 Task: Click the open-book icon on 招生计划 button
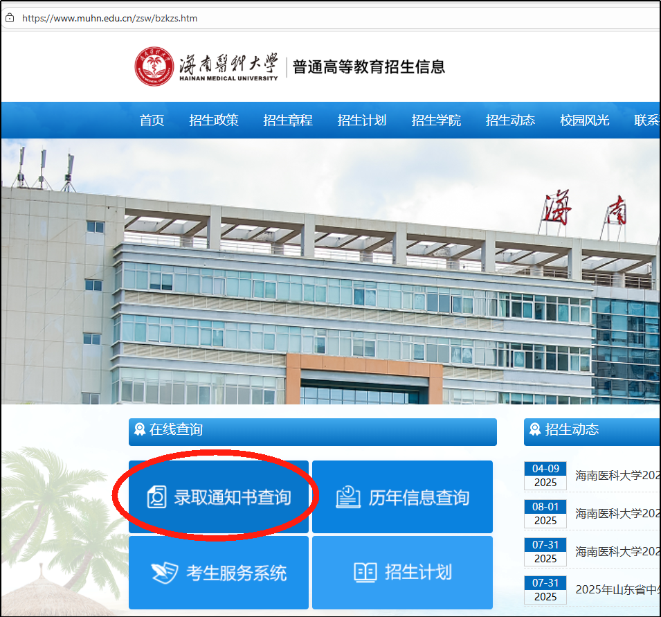(365, 573)
